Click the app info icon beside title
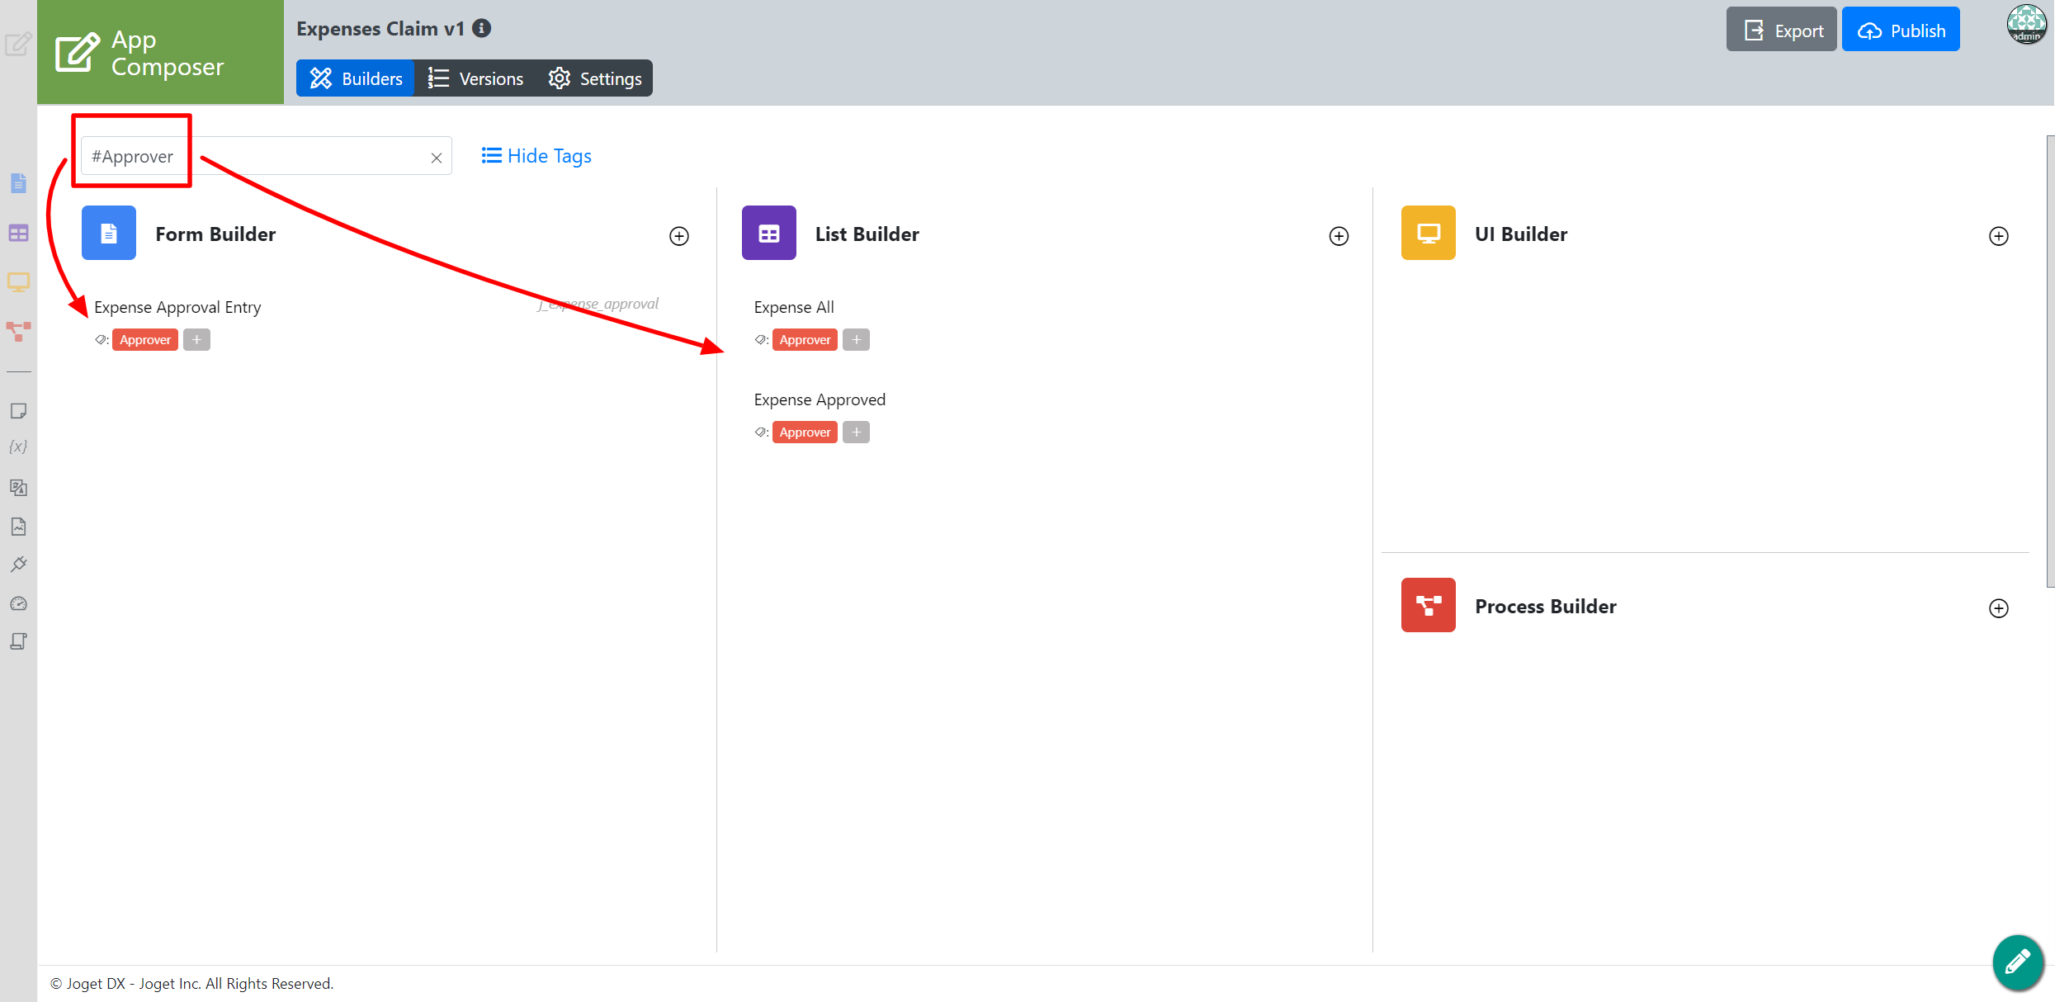The image size is (2055, 1002). pos(482,29)
